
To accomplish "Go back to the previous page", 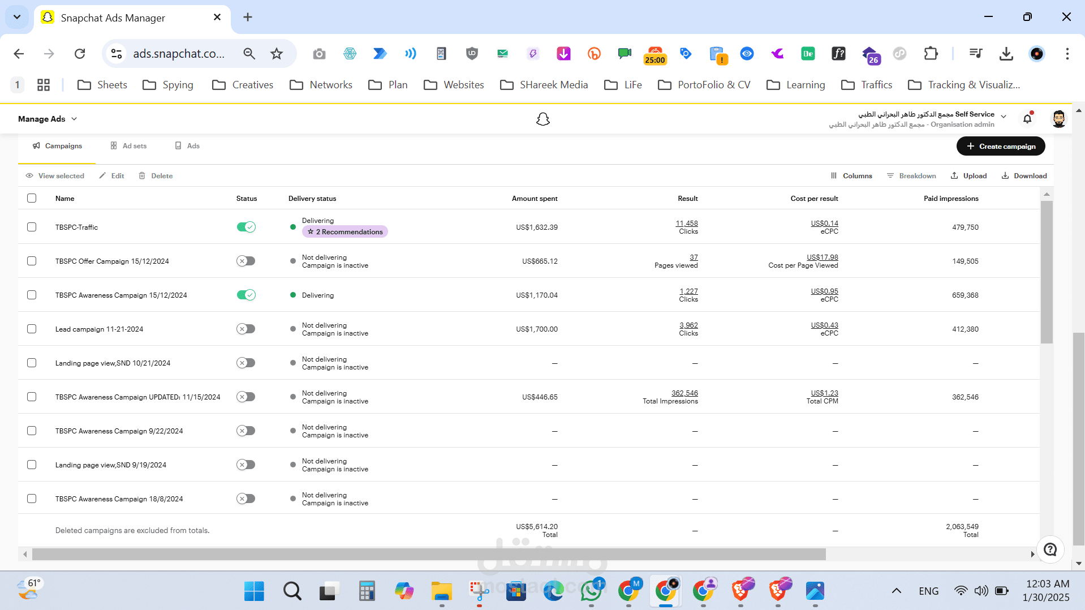I will 19,54.
